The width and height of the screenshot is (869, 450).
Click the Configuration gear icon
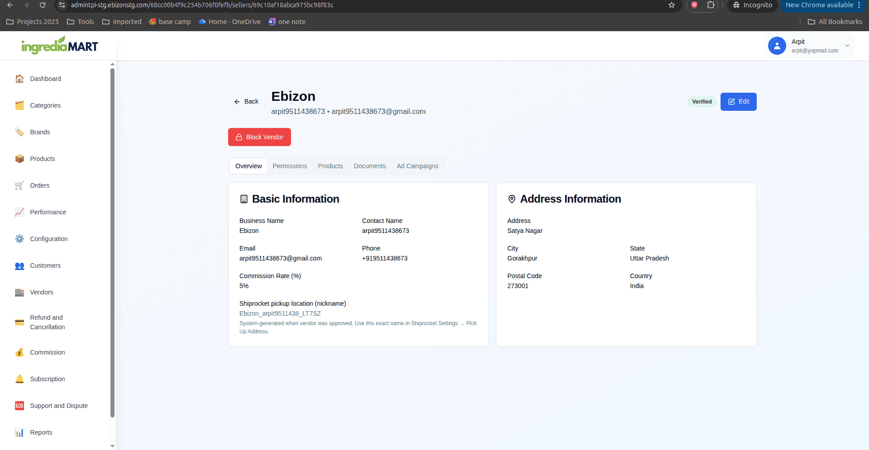(19, 239)
